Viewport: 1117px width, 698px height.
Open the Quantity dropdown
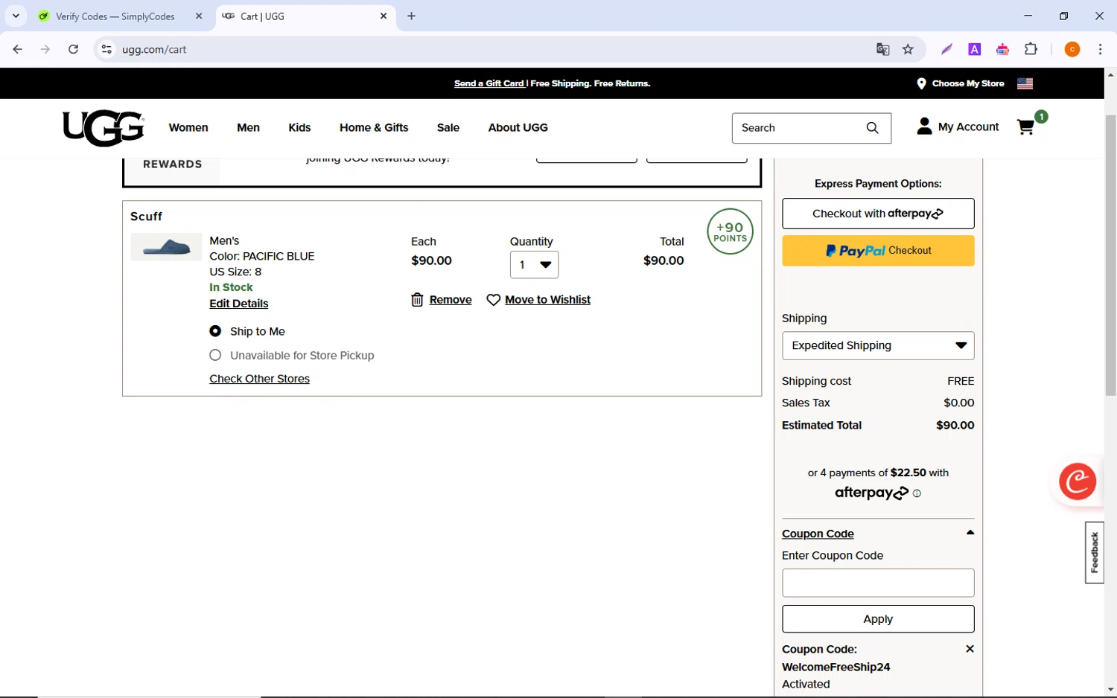(534, 265)
